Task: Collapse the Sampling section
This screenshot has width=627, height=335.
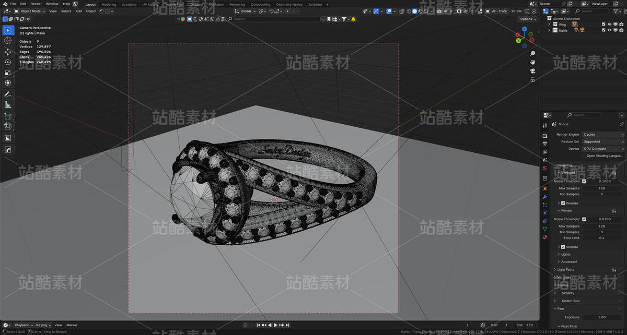Action: [564, 165]
